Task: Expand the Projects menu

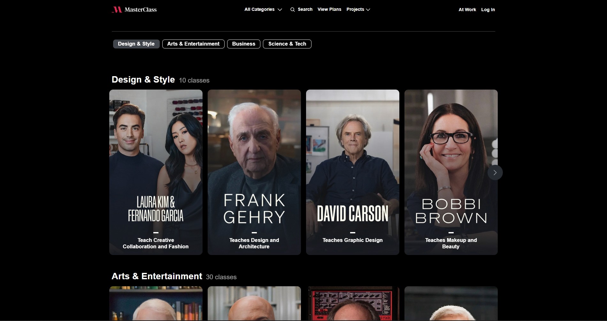Action: [358, 10]
